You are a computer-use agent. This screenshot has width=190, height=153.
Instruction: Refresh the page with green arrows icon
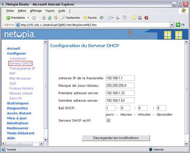[50, 18]
